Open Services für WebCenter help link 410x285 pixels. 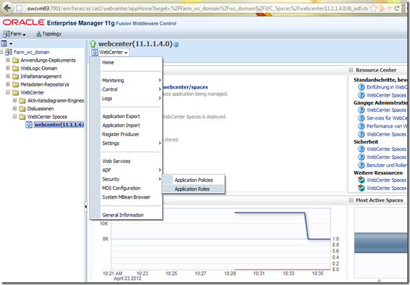point(387,118)
